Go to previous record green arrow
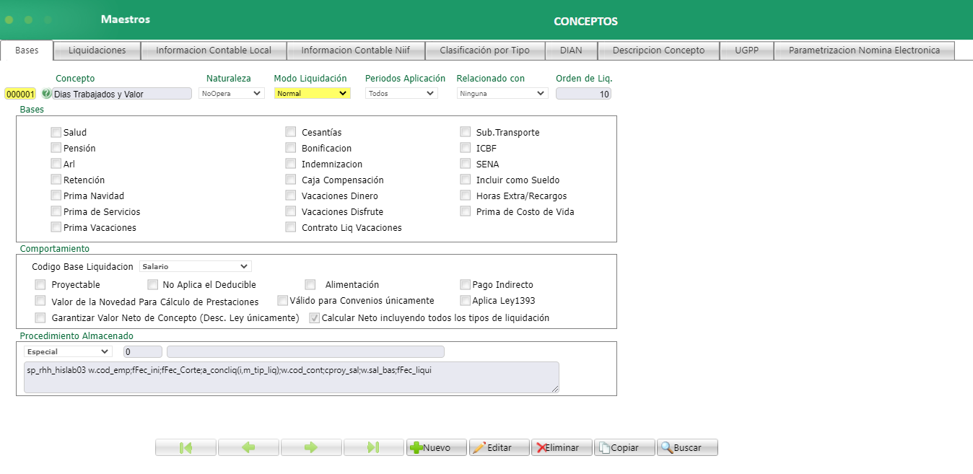The width and height of the screenshot is (973, 474). pyautogui.click(x=248, y=447)
